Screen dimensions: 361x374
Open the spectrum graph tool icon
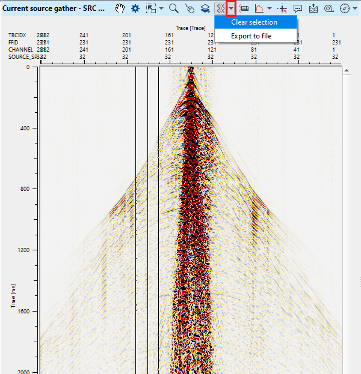(259, 8)
